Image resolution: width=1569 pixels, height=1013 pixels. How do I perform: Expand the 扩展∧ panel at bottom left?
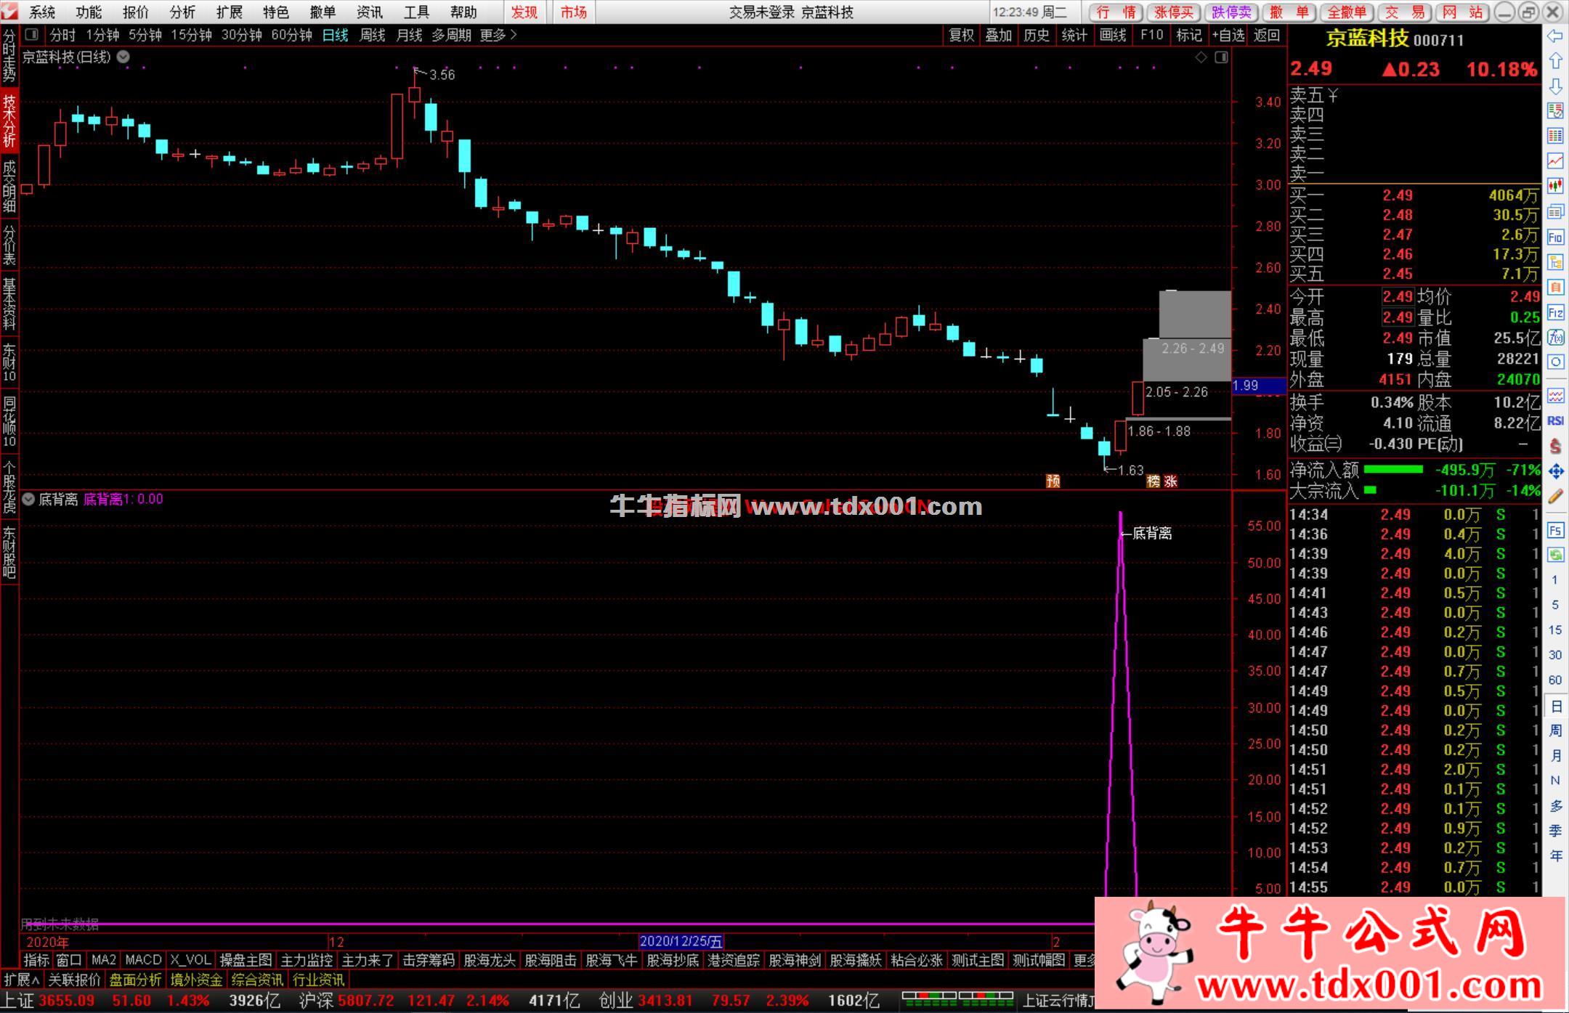coord(22,980)
